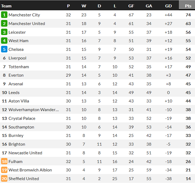This screenshot has height=183, width=195.
Task: Click Leeds goal difference value 0
Action: pyautogui.click(x=168, y=92)
